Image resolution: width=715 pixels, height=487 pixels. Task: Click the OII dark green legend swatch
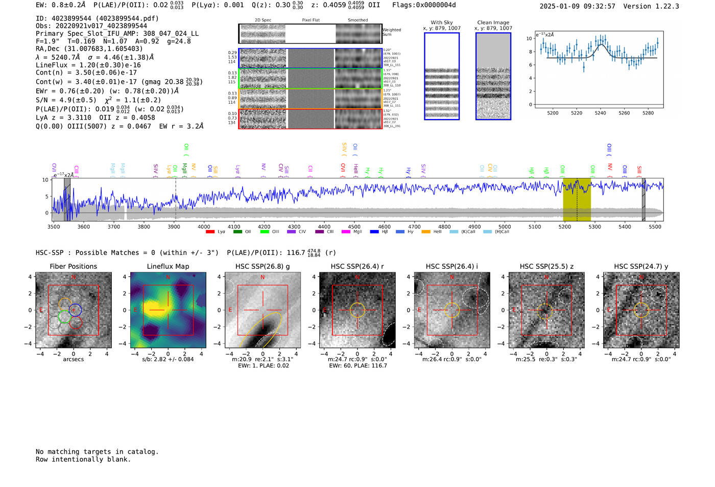(x=237, y=231)
